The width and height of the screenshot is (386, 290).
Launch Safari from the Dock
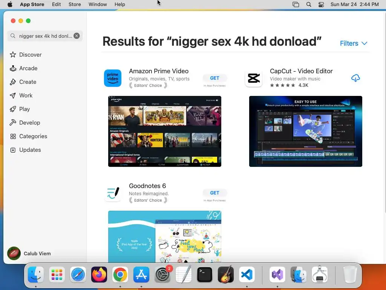(x=78, y=275)
